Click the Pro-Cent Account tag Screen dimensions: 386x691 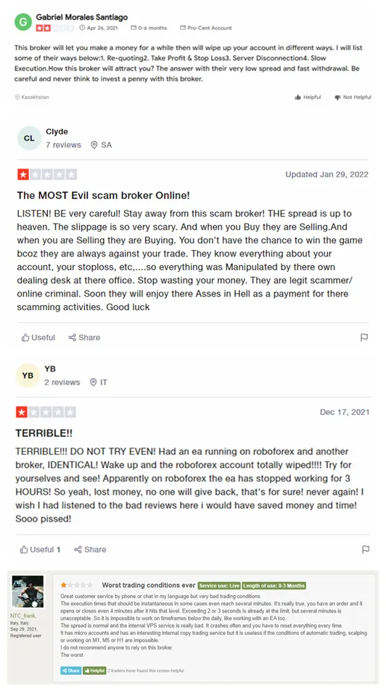[205, 28]
